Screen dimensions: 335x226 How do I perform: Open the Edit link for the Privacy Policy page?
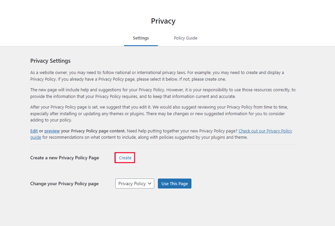(x=34, y=131)
